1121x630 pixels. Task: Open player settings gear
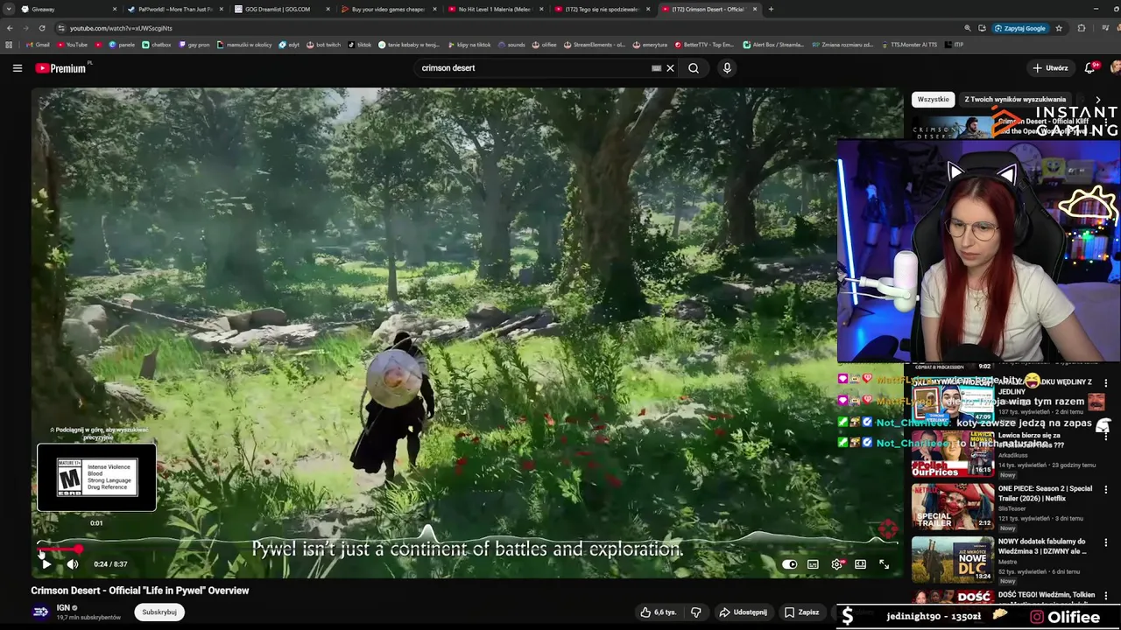coord(836,564)
